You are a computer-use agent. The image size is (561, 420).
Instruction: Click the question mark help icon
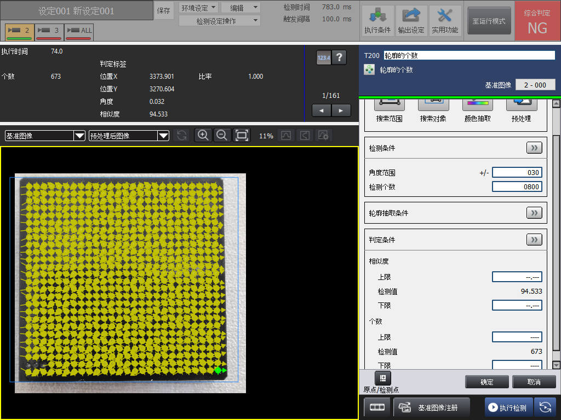click(340, 57)
